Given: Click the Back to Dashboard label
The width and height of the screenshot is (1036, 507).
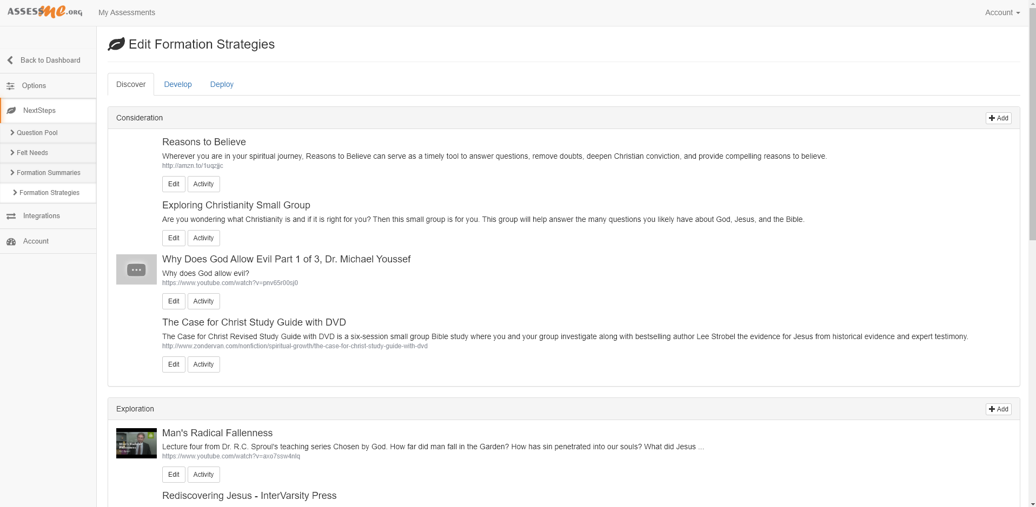Looking at the screenshot, I should (x=50, y=60).
